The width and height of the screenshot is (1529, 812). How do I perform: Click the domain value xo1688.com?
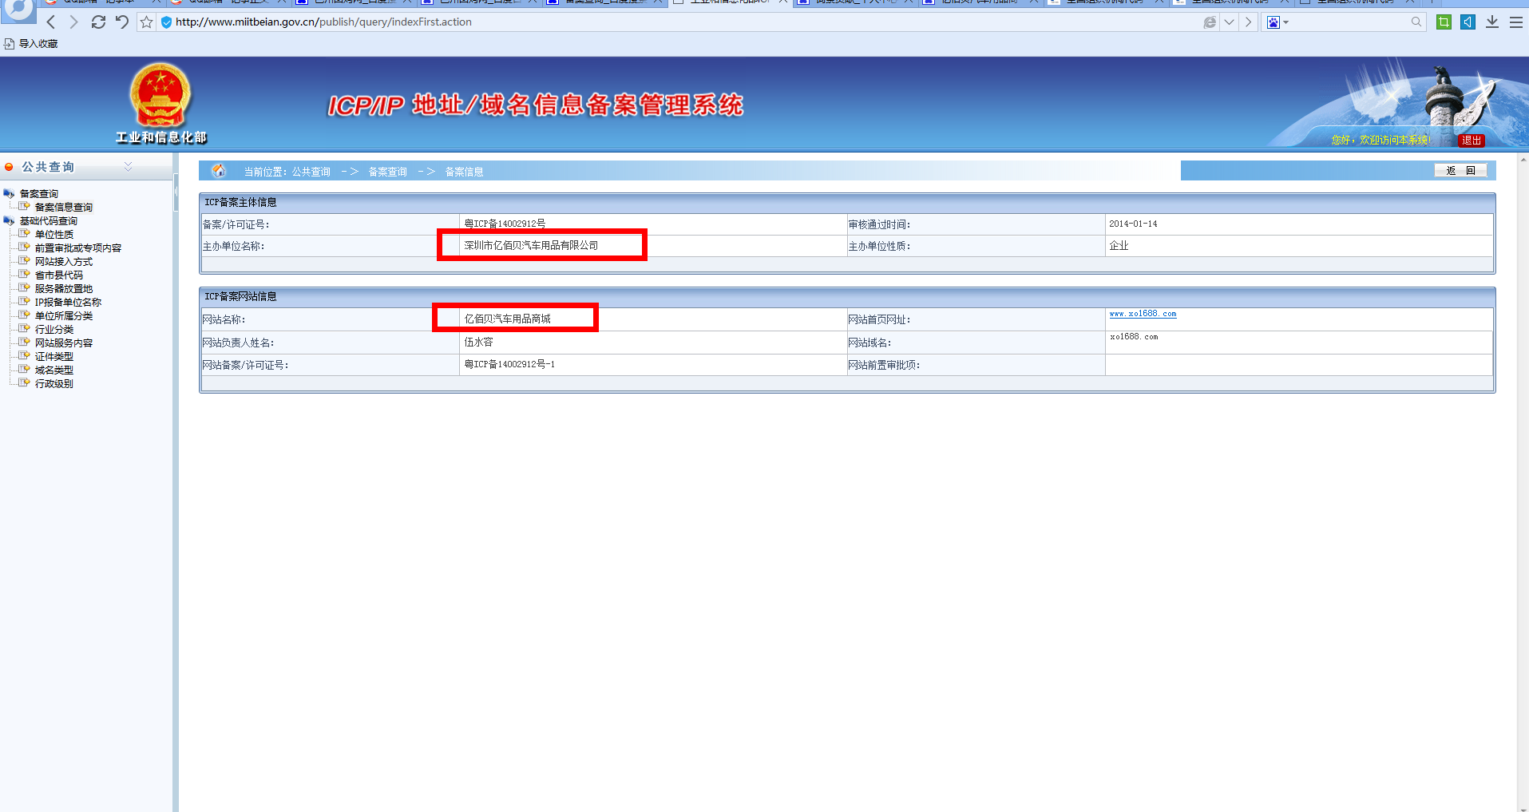point(1133,337)
